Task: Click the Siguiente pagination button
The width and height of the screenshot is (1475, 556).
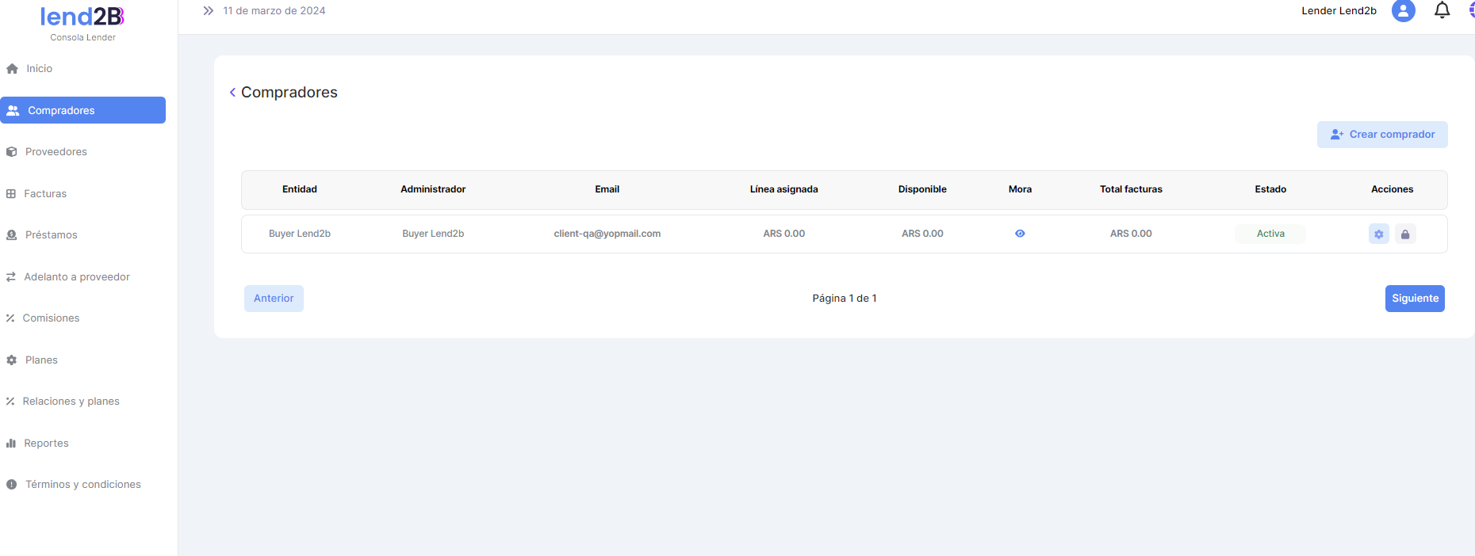Action: 1414,299
